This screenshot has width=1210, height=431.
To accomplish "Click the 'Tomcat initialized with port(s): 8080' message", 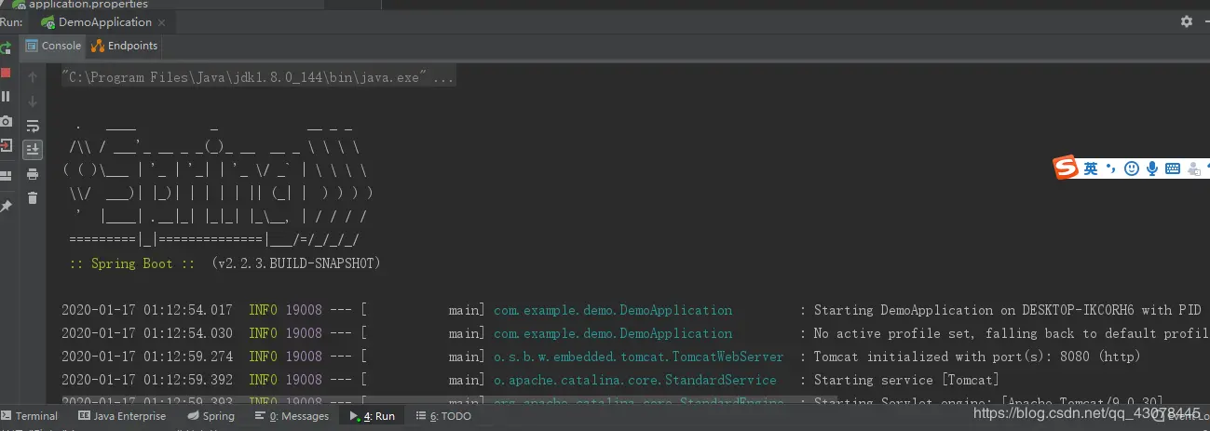I will click(x=977, y=357).
